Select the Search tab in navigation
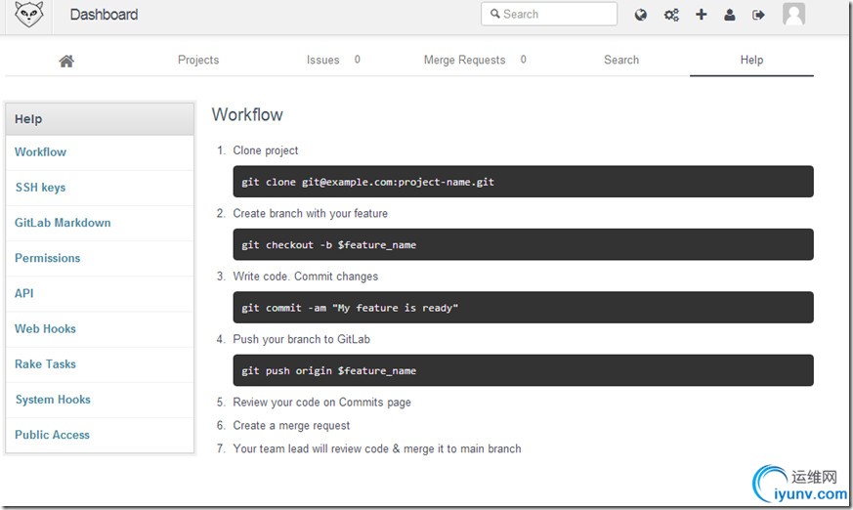Image resolution: width=853 pixels, height=510 pixels. pos(621,60)
